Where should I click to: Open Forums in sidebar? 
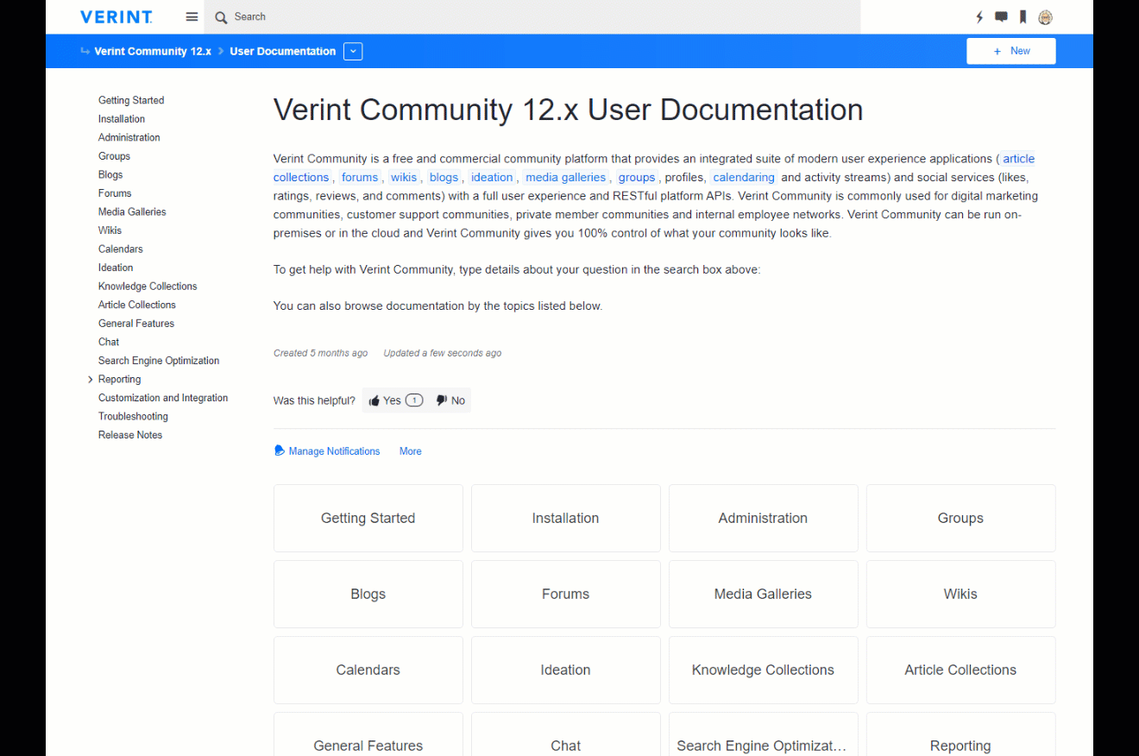pos(115,193)
